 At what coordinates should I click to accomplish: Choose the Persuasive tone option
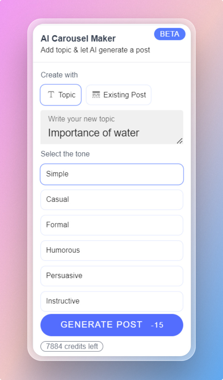(x=111, y=276)
